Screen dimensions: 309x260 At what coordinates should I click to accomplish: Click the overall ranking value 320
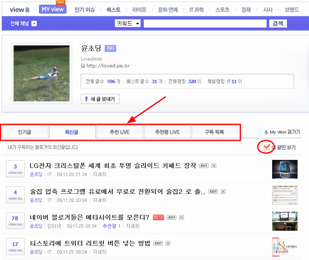click(192, 81)
